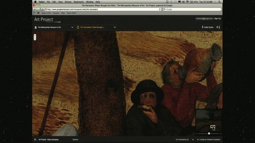This screenshot has width=255, height=143.
Task: Open the Reading List book icon
Action: (x=35, y=13)
